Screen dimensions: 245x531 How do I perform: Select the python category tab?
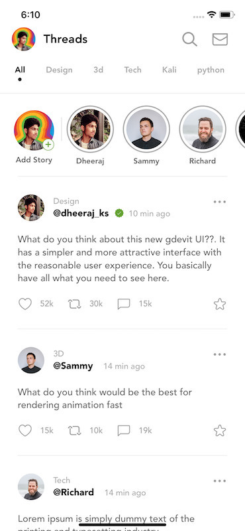211,70
